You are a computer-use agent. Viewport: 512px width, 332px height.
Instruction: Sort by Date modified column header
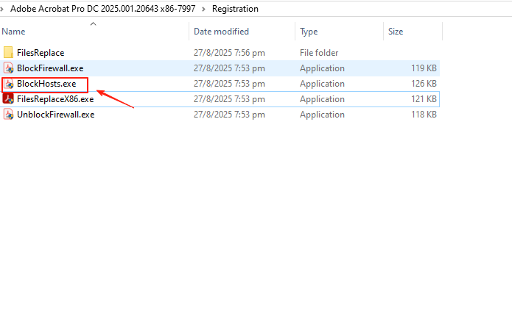[221, 32]
